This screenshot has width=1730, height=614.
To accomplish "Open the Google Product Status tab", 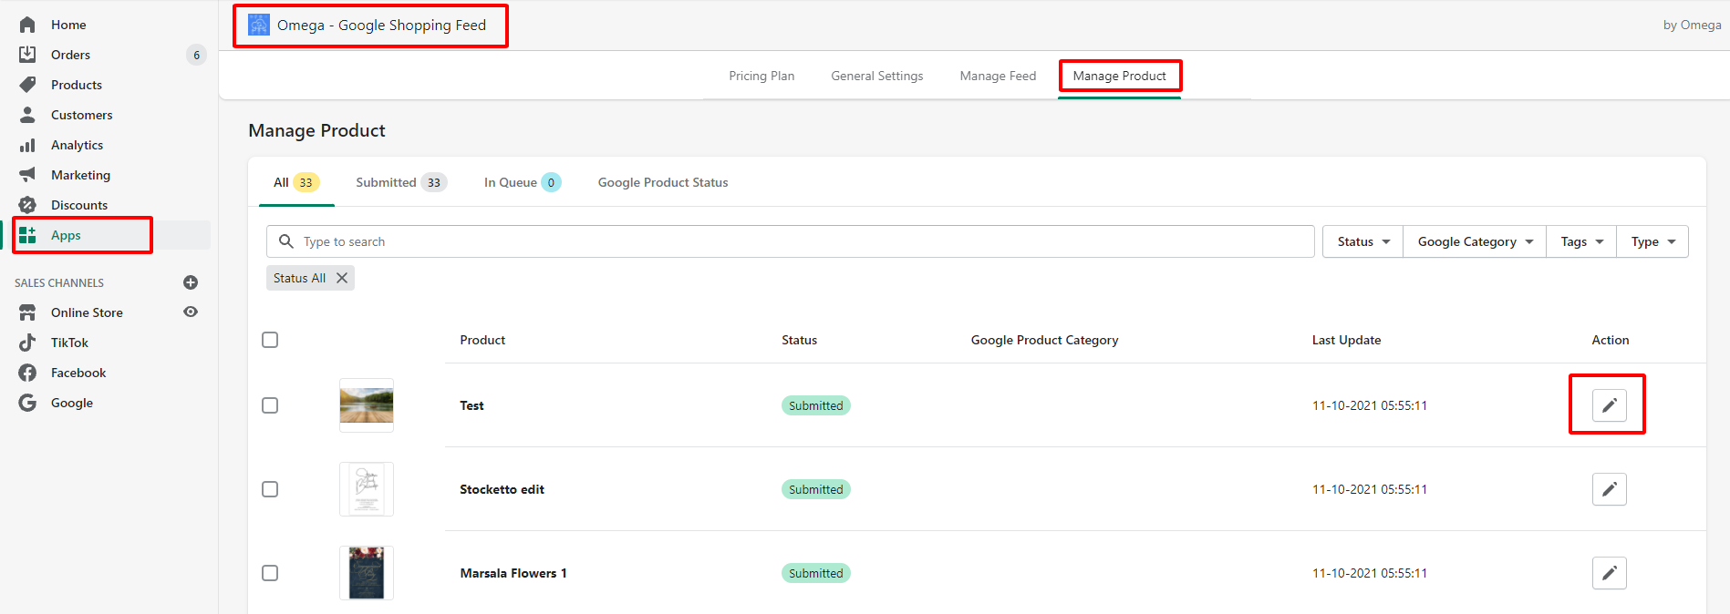I will (663, 182).
